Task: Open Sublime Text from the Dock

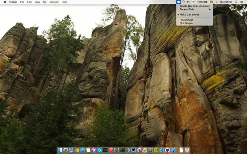Action: pos(150,150)
